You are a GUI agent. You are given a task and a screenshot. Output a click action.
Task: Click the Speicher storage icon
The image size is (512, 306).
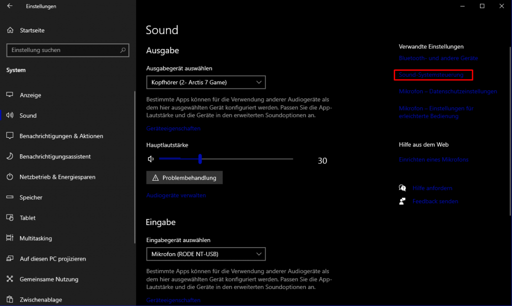point(9,197)
